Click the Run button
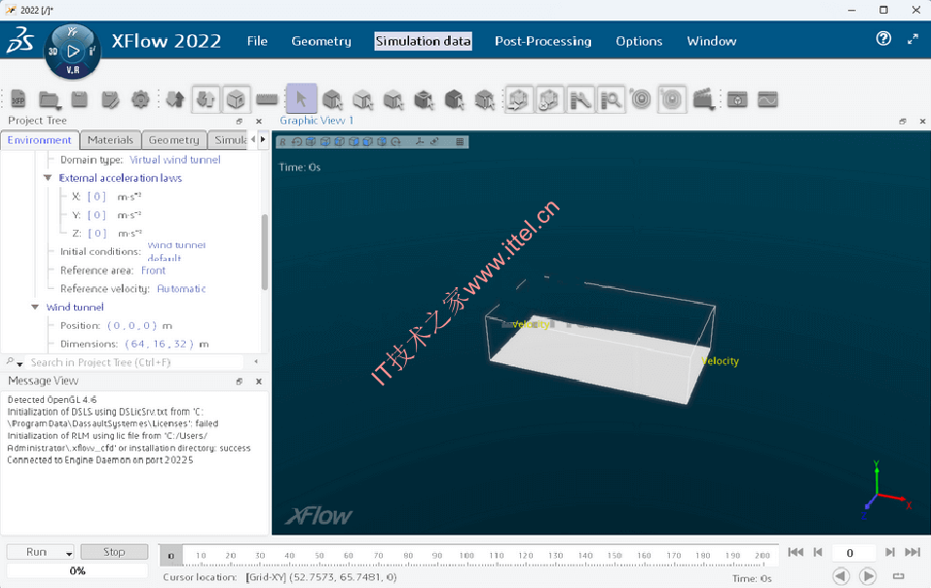 36,552
